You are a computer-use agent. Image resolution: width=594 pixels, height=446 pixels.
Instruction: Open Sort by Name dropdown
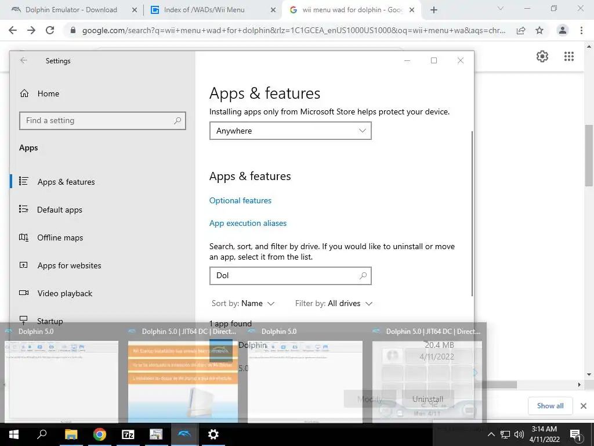(x=243, y=303)
